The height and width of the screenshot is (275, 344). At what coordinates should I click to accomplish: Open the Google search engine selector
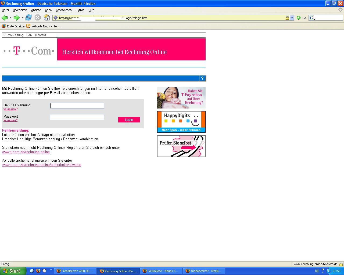tap(312, 18)
